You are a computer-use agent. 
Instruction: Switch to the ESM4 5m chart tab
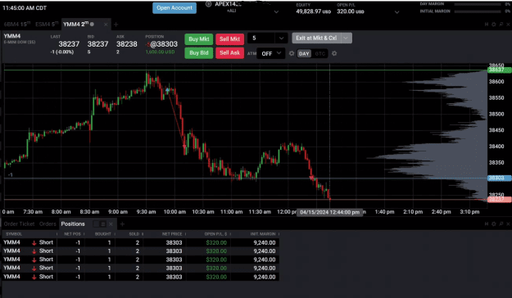click(47, 25)
